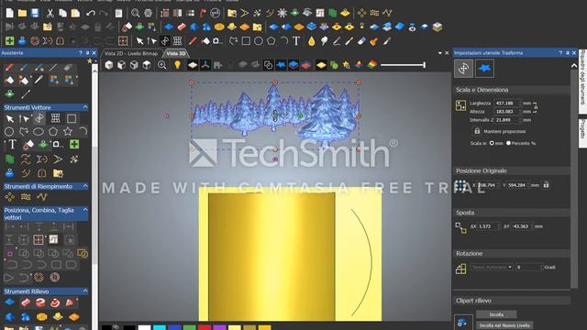Pin the Impostazioni utensile panel

point(567,53)
